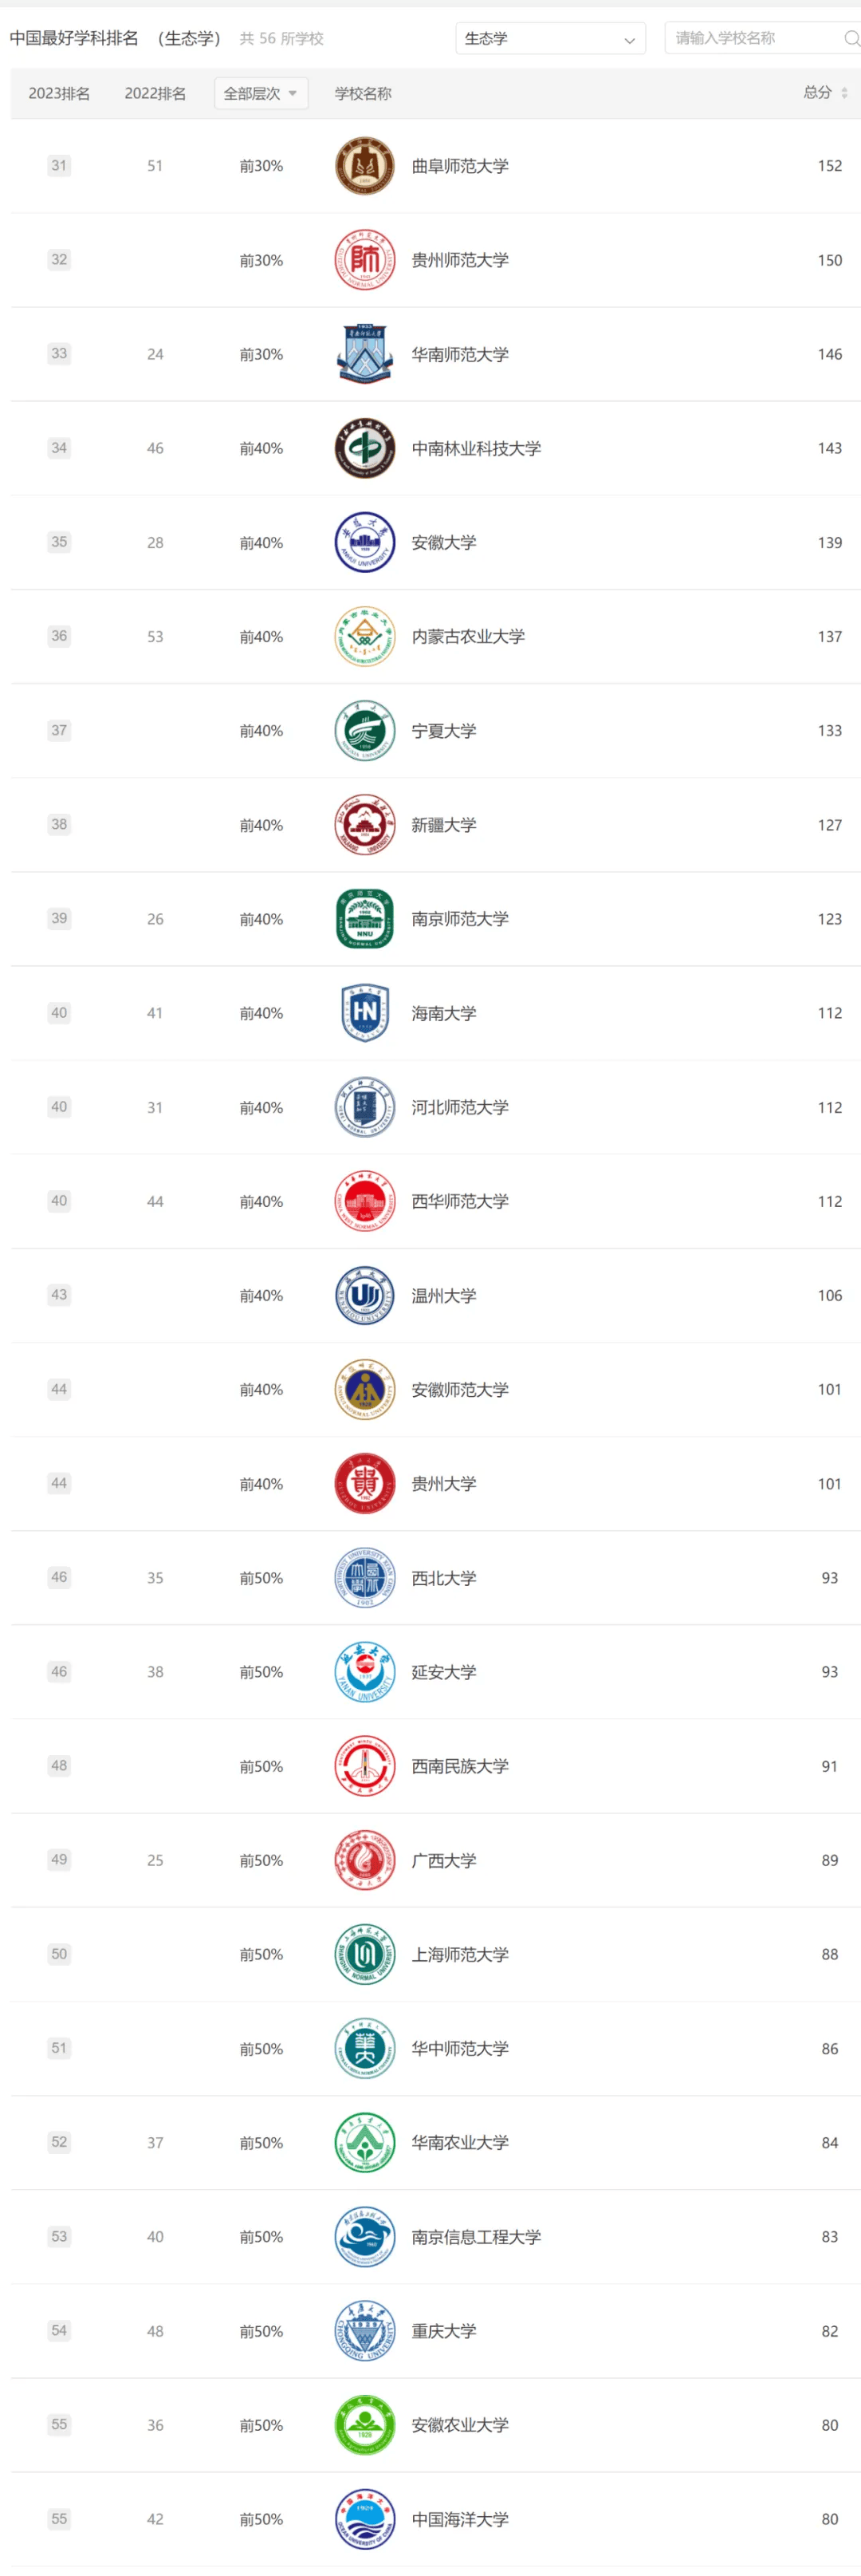Expand the 全部层次 filter dropdown
The image size is (861, 2576).
click(x=261, y=93)
